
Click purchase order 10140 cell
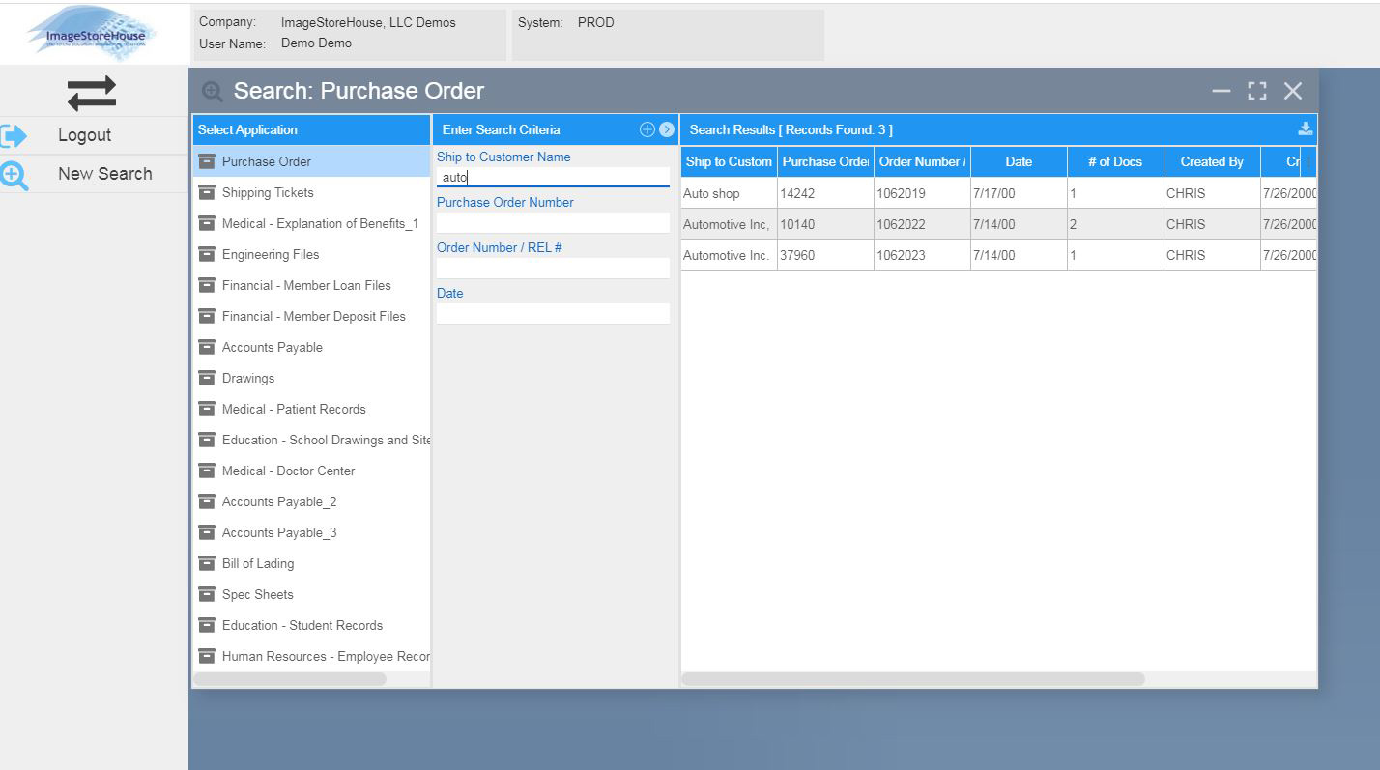pos(825,224)
